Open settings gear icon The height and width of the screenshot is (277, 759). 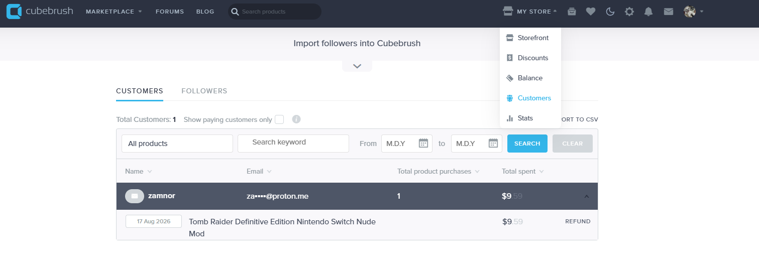coord(629,12)
